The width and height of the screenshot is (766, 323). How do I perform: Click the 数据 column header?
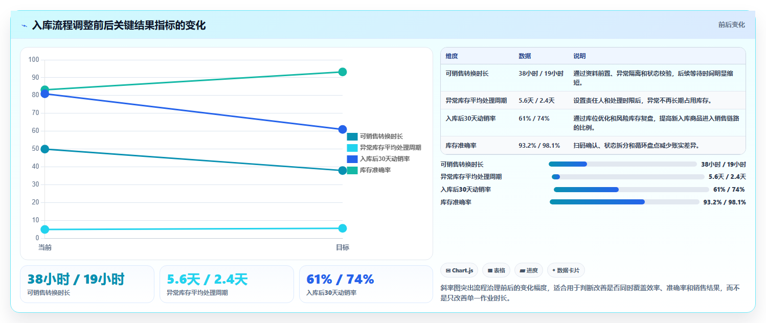coord(525,56)
